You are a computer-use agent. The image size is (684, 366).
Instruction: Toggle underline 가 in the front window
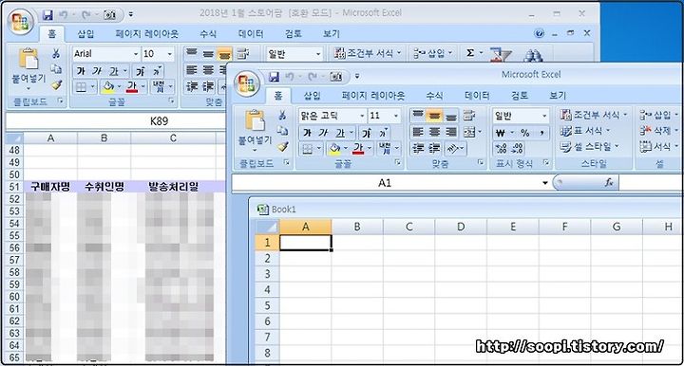340,133
